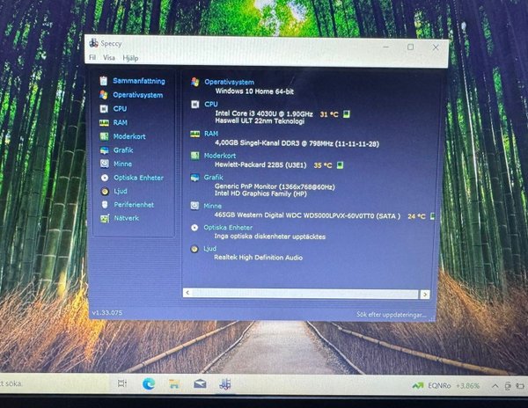Click the Intel Core i3 4030U text
The image size is (528, 408).
click(264, 113)
